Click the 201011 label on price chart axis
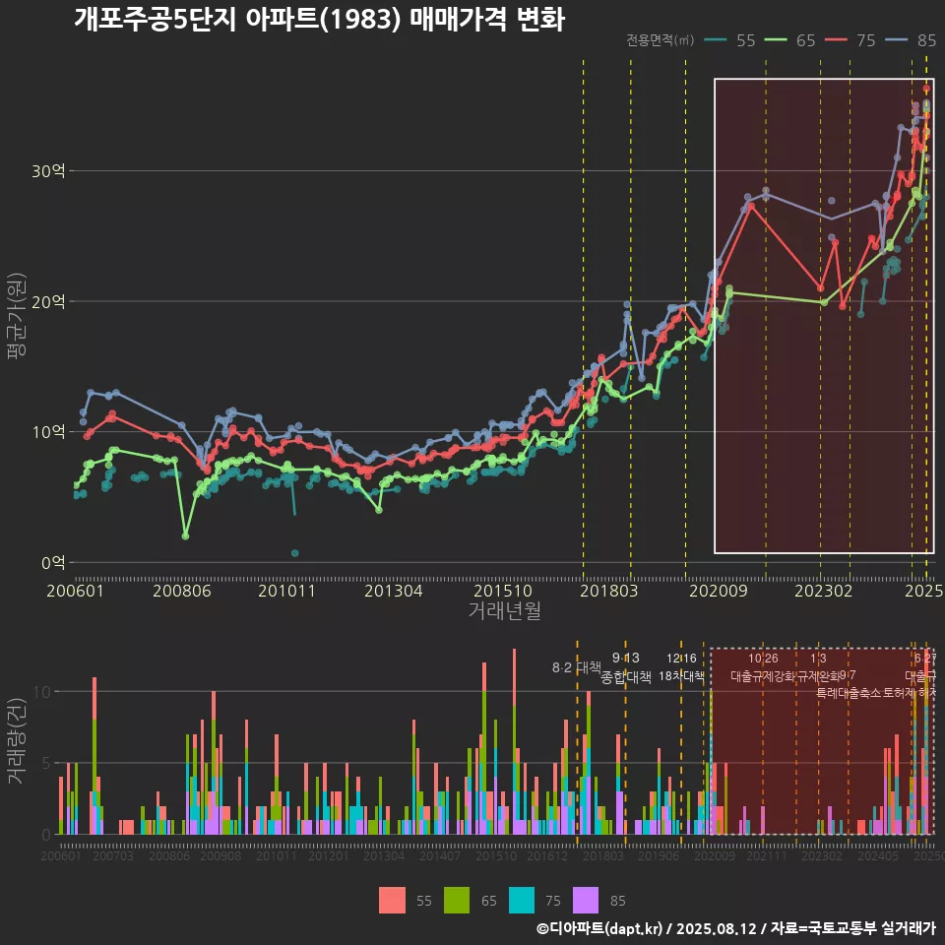945x945 pixels. [x=286, y=591]
